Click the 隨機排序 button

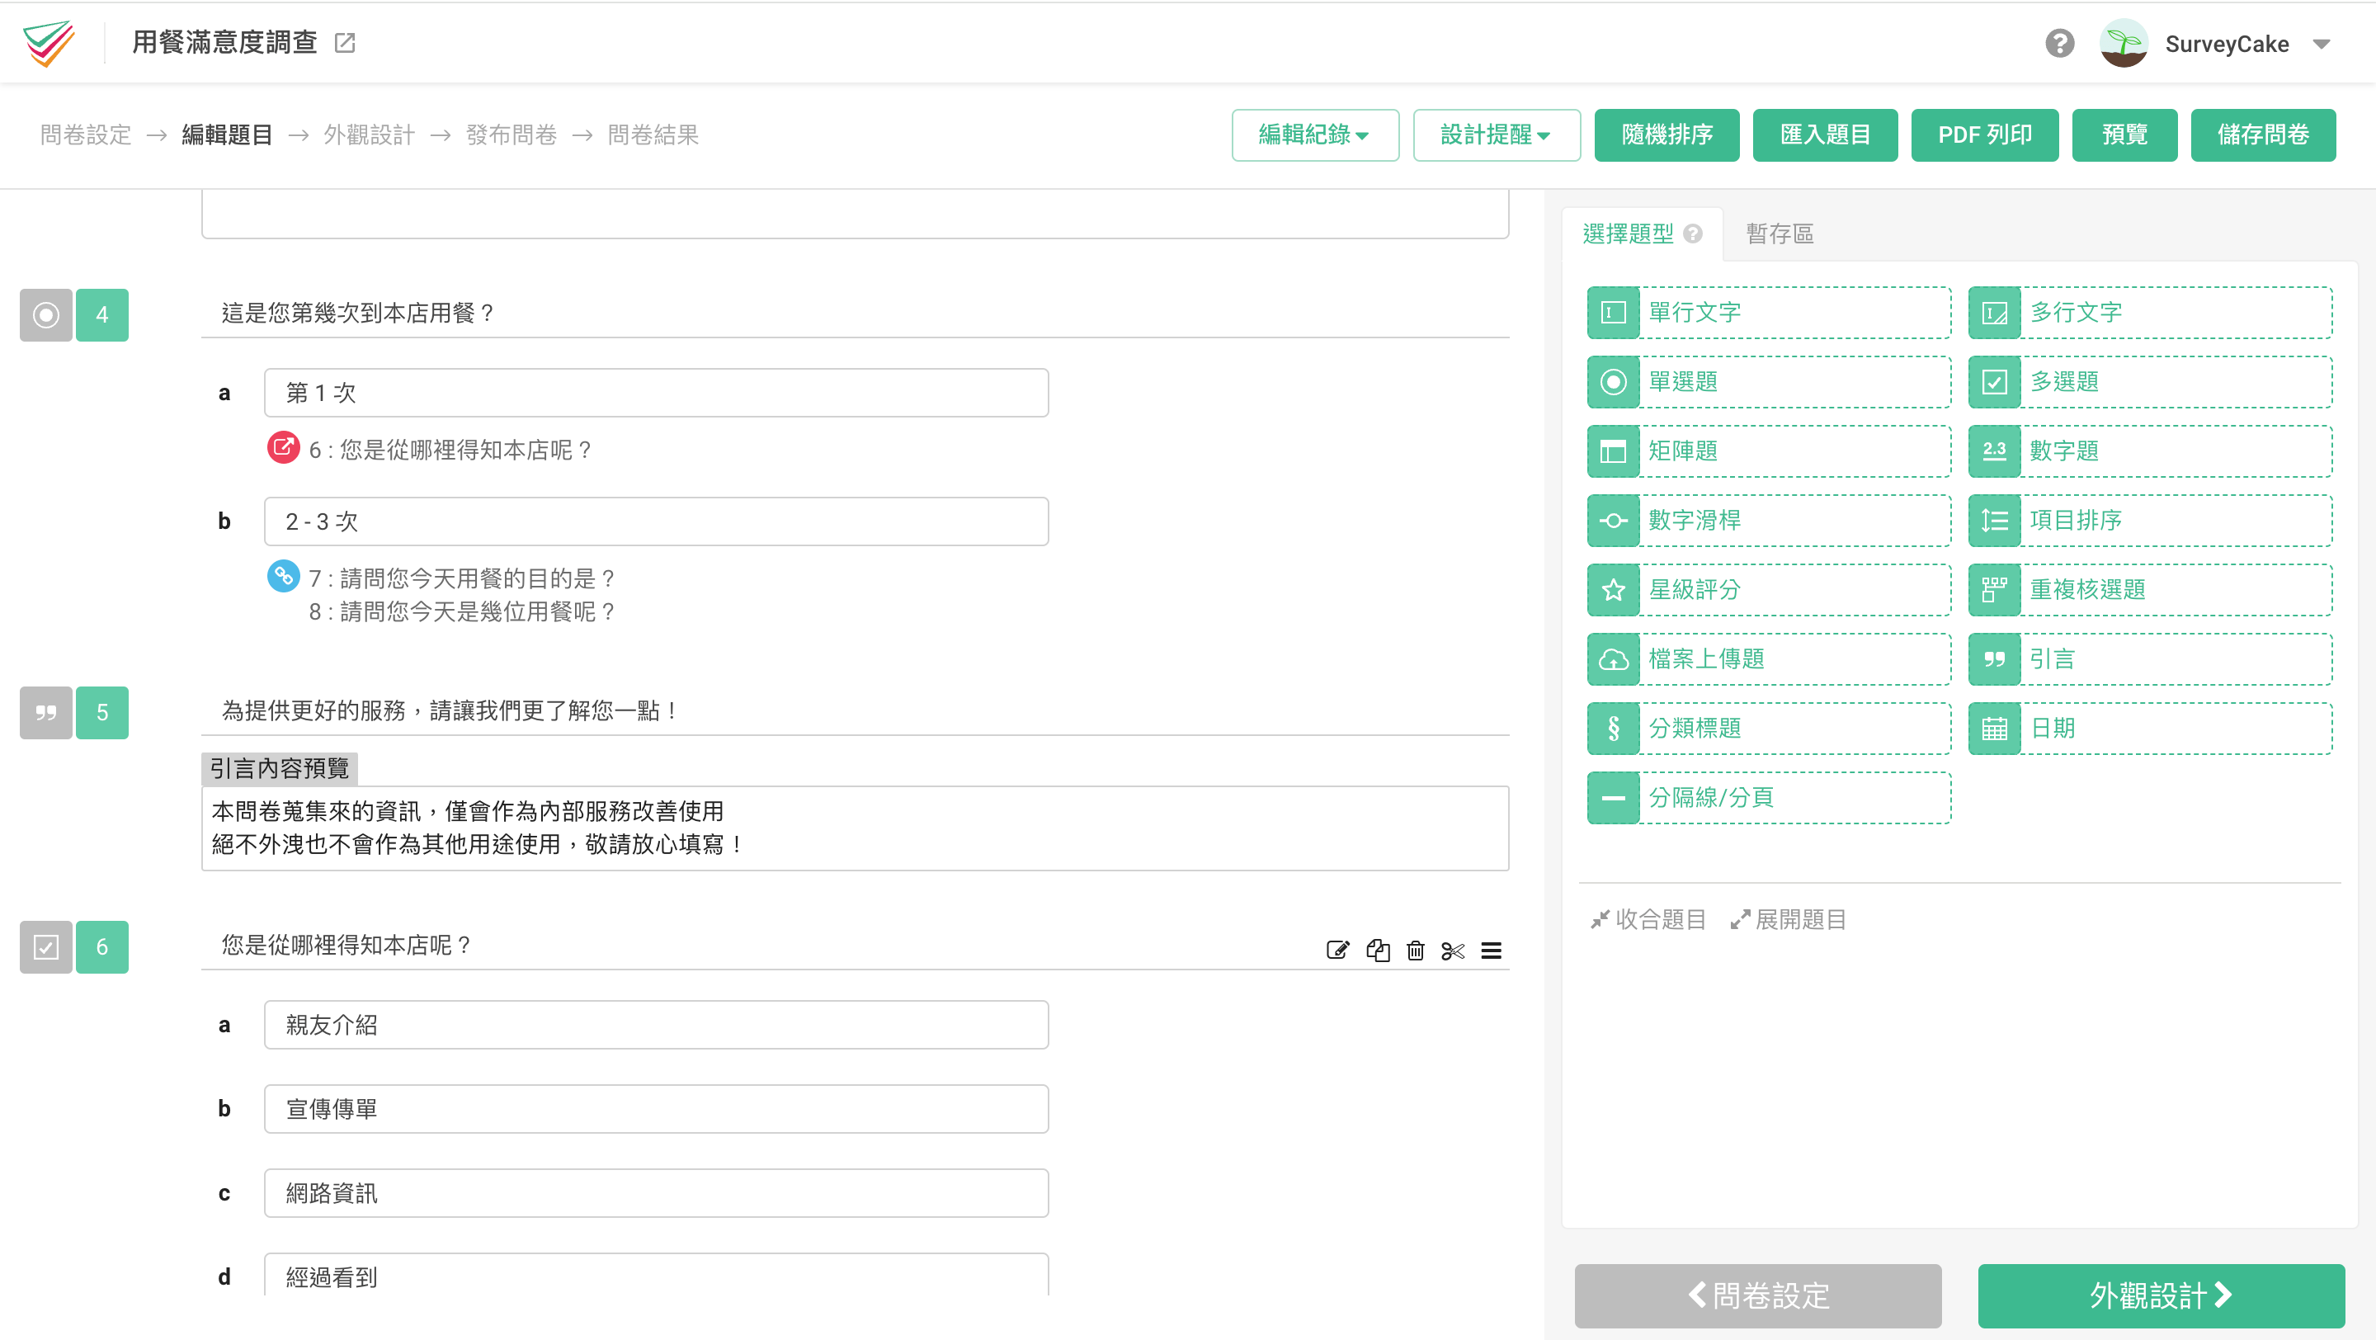1666,134
